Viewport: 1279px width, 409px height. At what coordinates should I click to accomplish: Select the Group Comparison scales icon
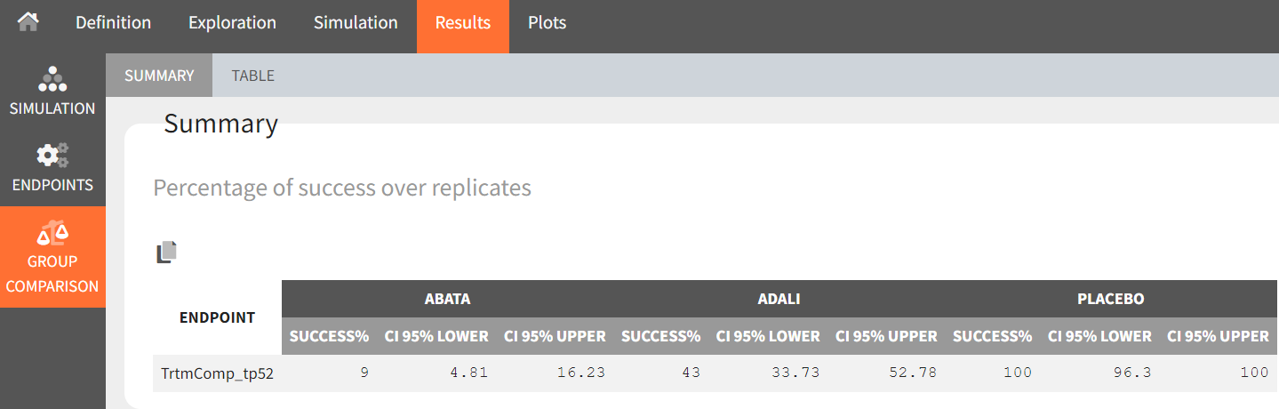pos(52,235)
